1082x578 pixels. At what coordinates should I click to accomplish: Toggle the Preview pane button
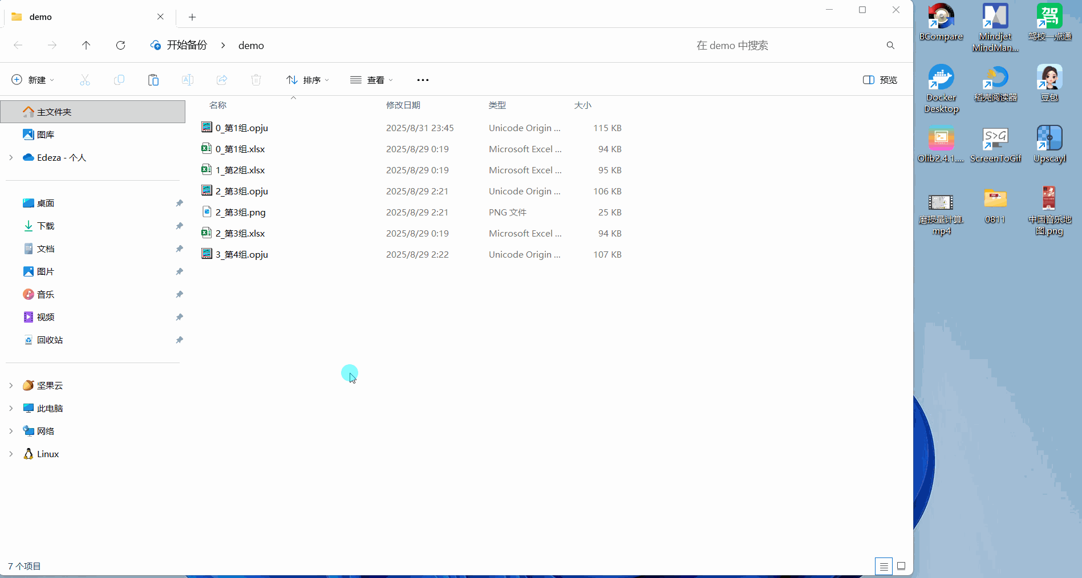coord(880,80)
